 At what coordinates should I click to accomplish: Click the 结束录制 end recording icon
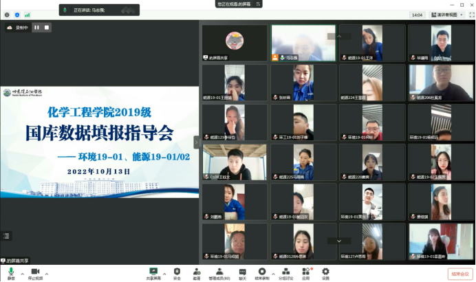coord(261,271)
